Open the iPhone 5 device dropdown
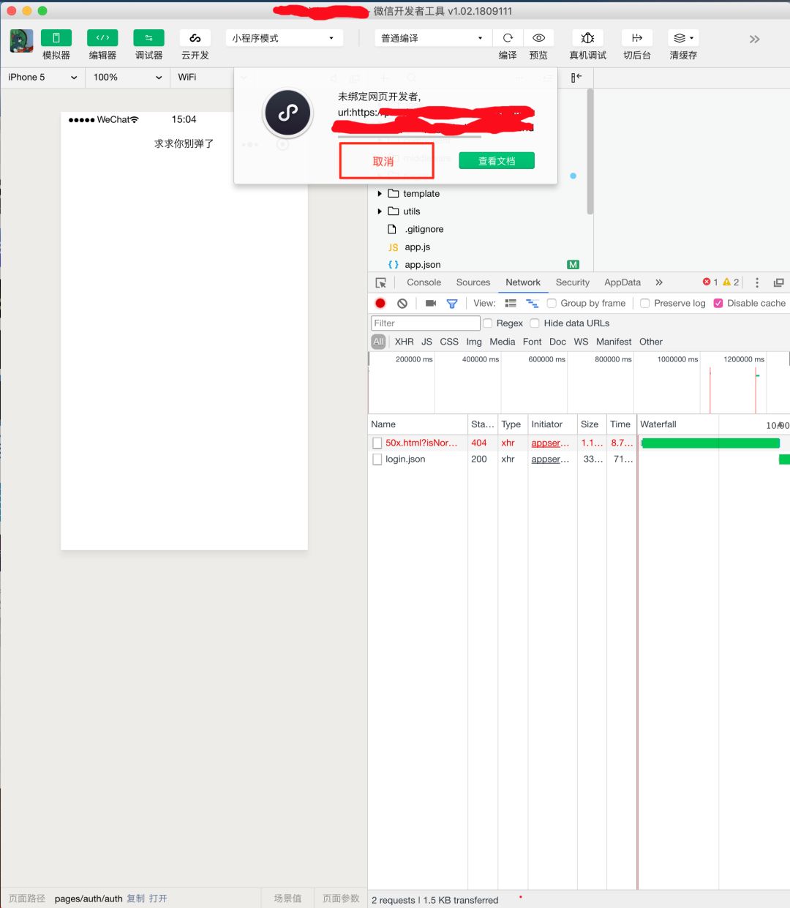 [42, 77]
